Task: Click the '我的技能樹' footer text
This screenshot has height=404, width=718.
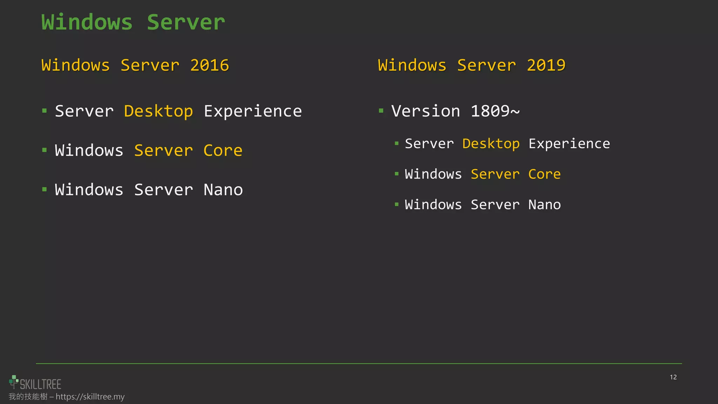Action: pos(28,397)
